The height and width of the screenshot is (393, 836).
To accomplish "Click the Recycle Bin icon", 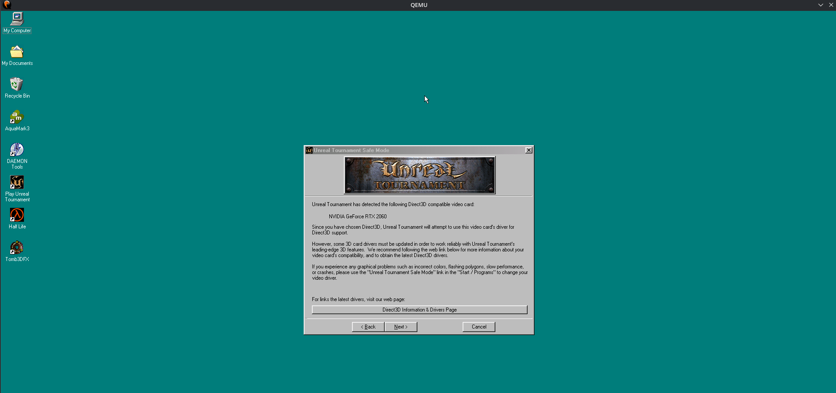I will 17,85.
